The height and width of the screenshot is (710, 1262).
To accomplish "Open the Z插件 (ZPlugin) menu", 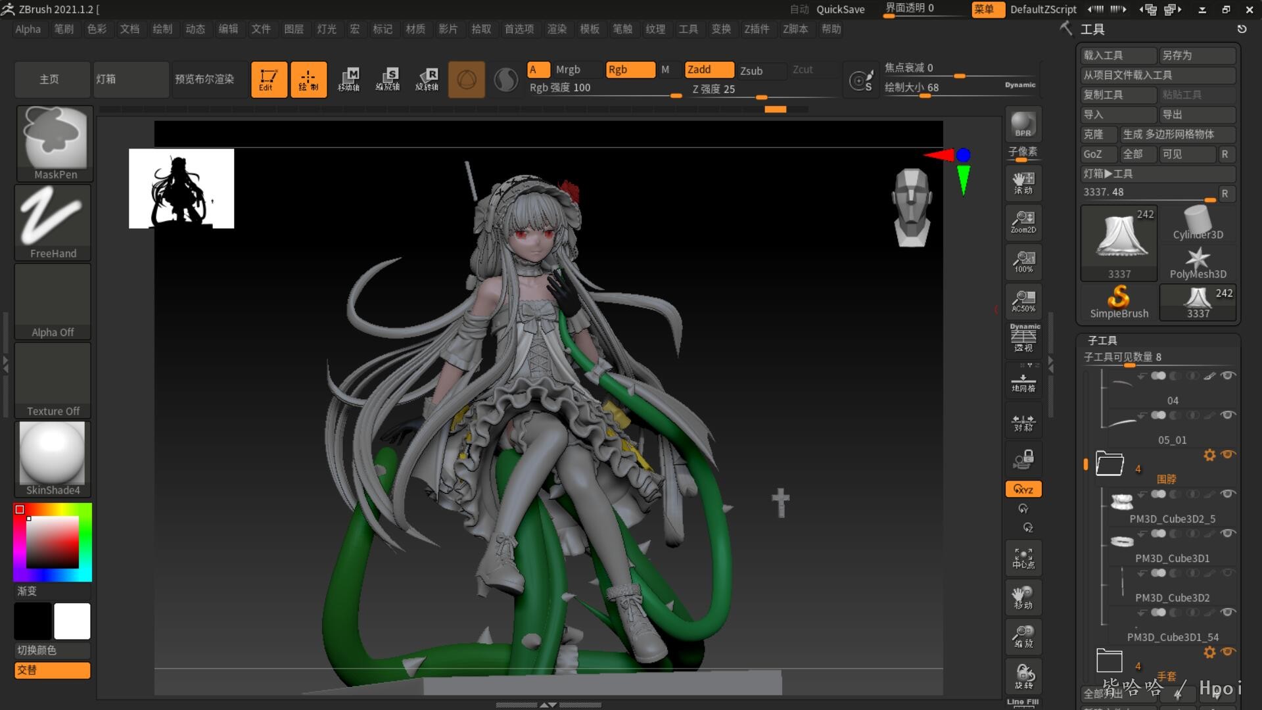I will tap(757, 29).
